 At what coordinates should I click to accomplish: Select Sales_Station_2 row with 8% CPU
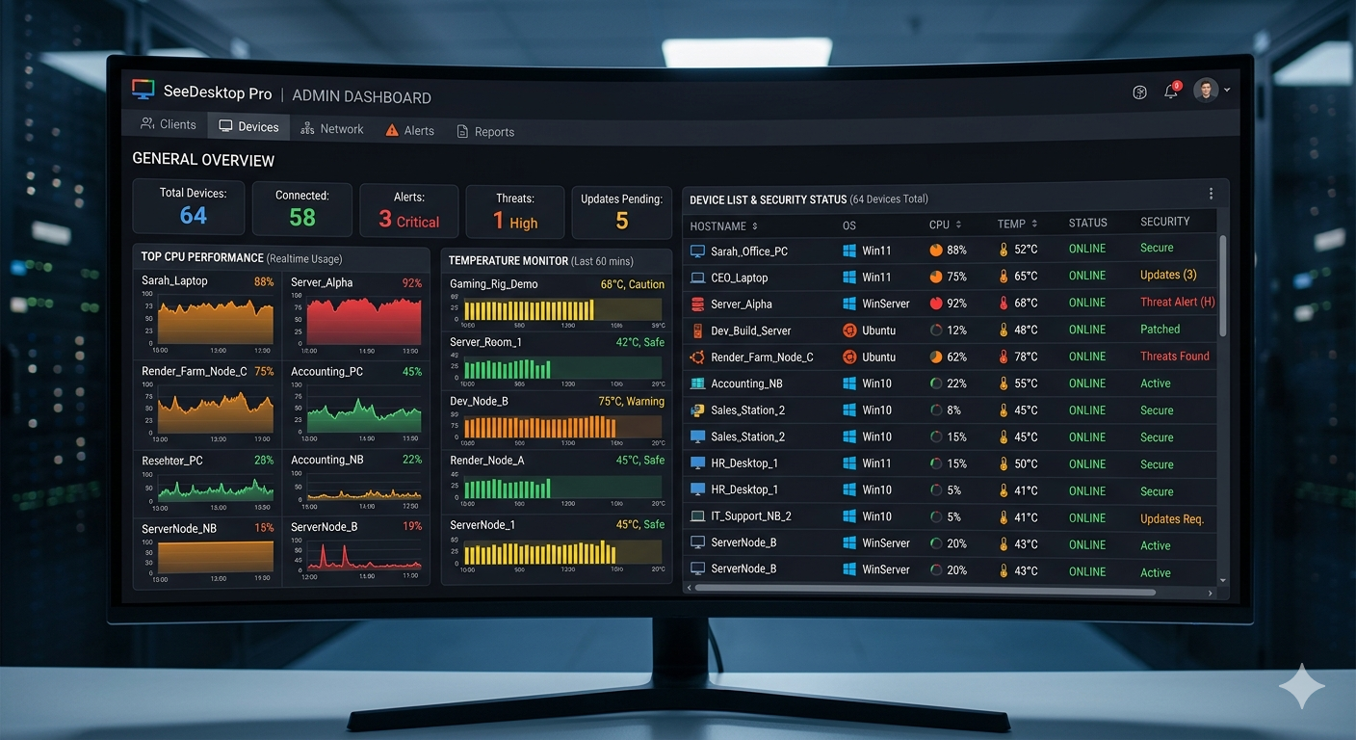[951, 410]
